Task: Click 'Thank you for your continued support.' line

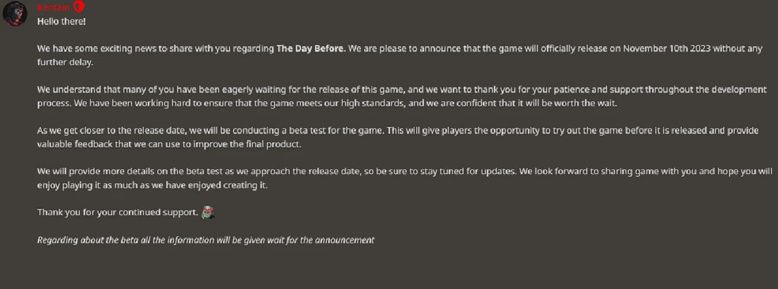Action: coord(118,212)
